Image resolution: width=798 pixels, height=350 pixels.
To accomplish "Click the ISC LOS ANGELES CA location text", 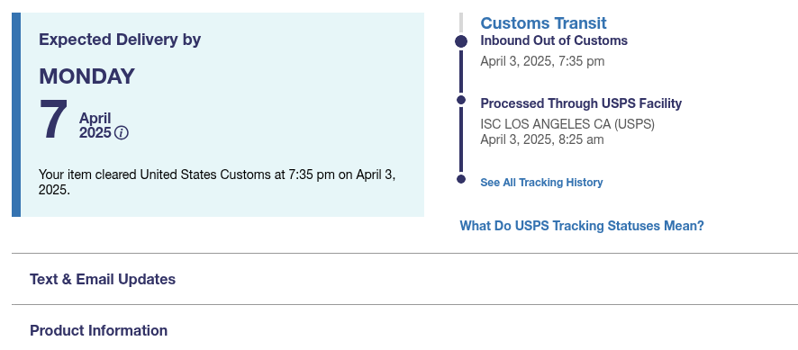I will tap(567, 124).
